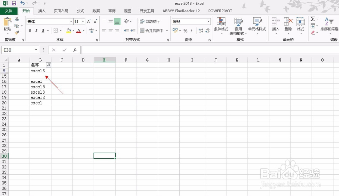
Task: Copy the selection to the clipboard
Action: tap(17, 26)
